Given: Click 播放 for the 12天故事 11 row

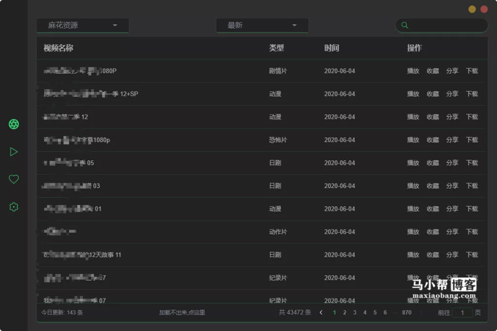Looking at the screenshot, I should [413, 255].
